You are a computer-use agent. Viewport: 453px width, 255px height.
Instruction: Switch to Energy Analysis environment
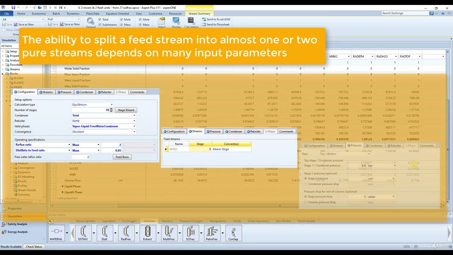pyautogui.click(x=17, y=232)
